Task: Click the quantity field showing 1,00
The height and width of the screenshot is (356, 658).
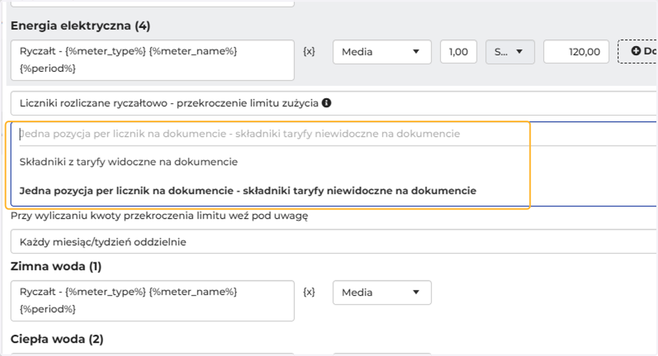Action: click(458, 52)
